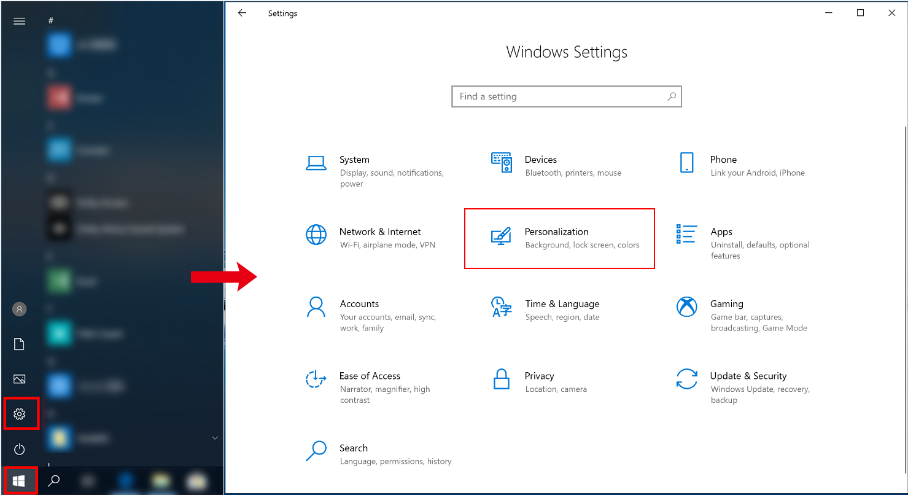Select the Ease of Access title

pos(370,376)
